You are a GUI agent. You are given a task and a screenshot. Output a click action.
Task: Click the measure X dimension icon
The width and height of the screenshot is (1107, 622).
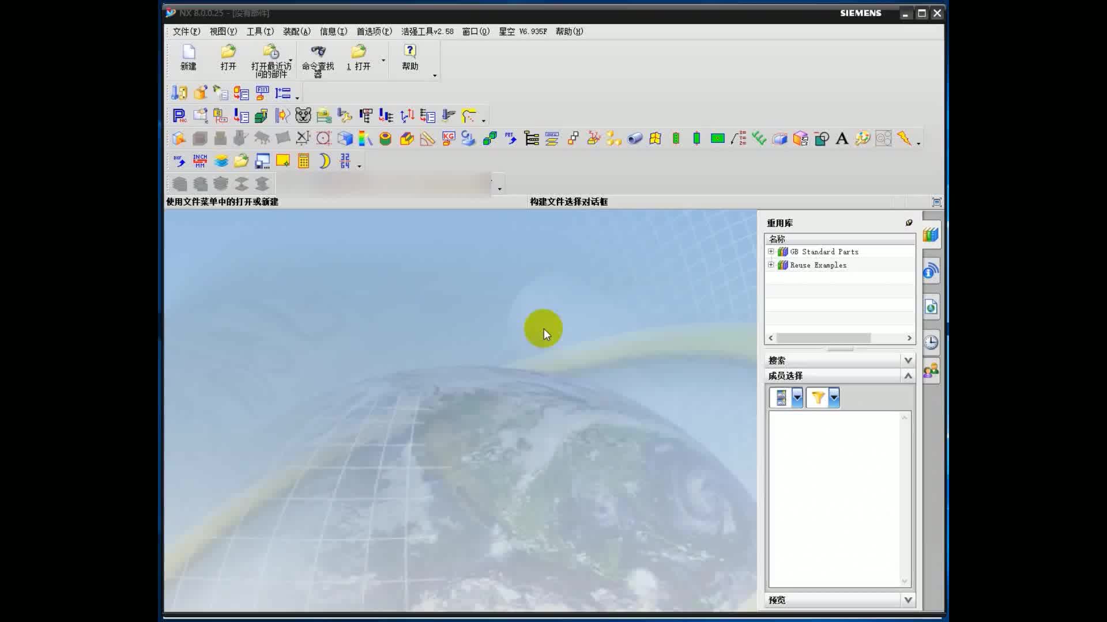303,138
